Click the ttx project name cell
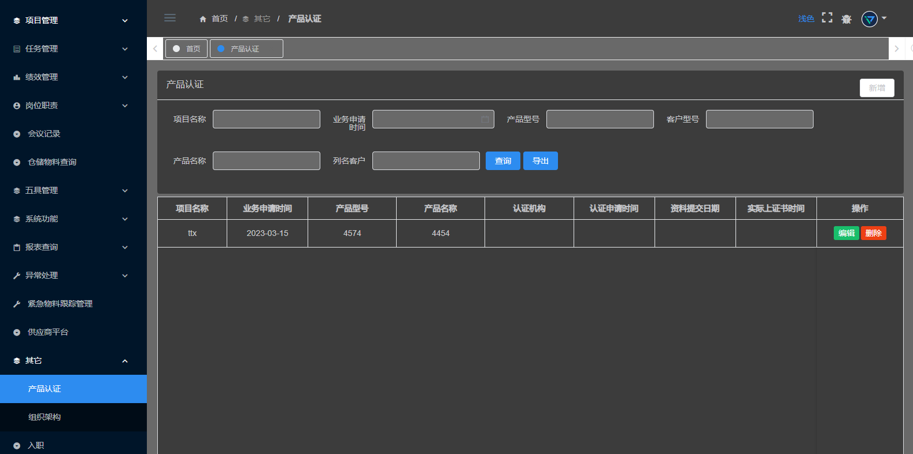Image resolution: width=913 pixels, height=454 pixels. (193, 233)
